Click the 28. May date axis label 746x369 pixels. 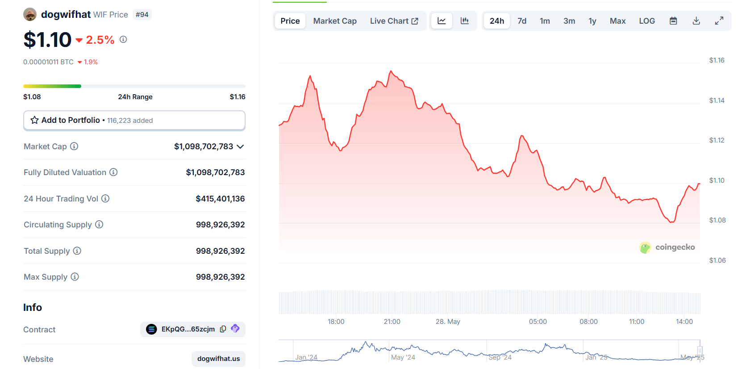[448, 322]
